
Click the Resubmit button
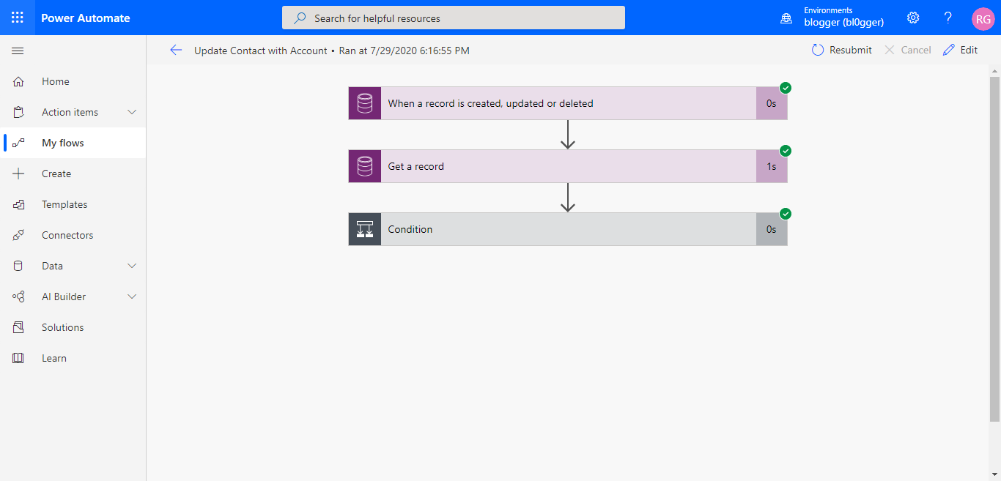pos(842,50)
